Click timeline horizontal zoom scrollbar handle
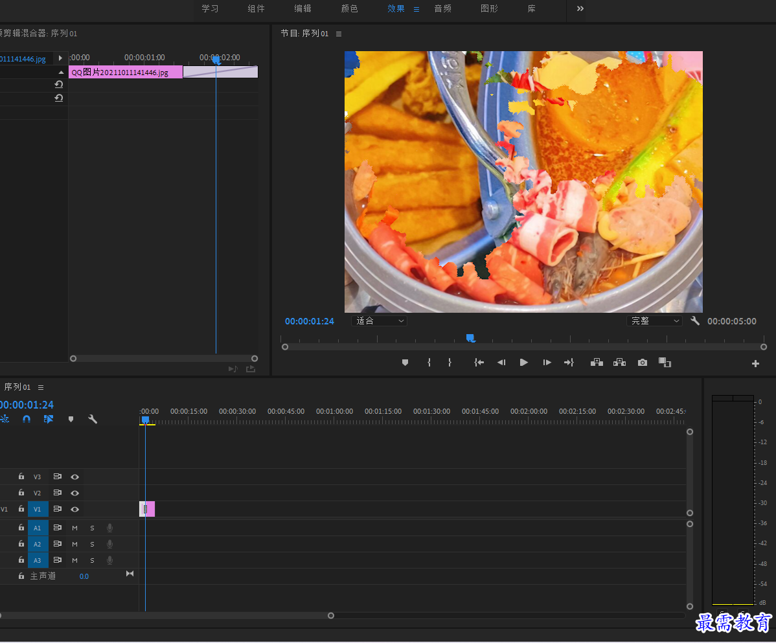The image size is (776, 643). pyautogui.click(x=330, y=616)
